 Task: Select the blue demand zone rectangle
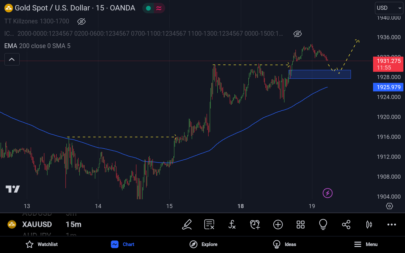(320, 74)
